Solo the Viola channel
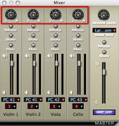 (x=56, y=35)
